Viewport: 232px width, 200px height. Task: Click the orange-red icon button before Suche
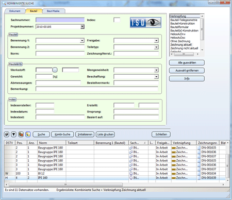[x=21, y=134]
